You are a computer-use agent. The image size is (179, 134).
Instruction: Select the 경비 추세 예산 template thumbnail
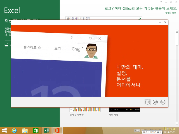click(x=85, y=109)
